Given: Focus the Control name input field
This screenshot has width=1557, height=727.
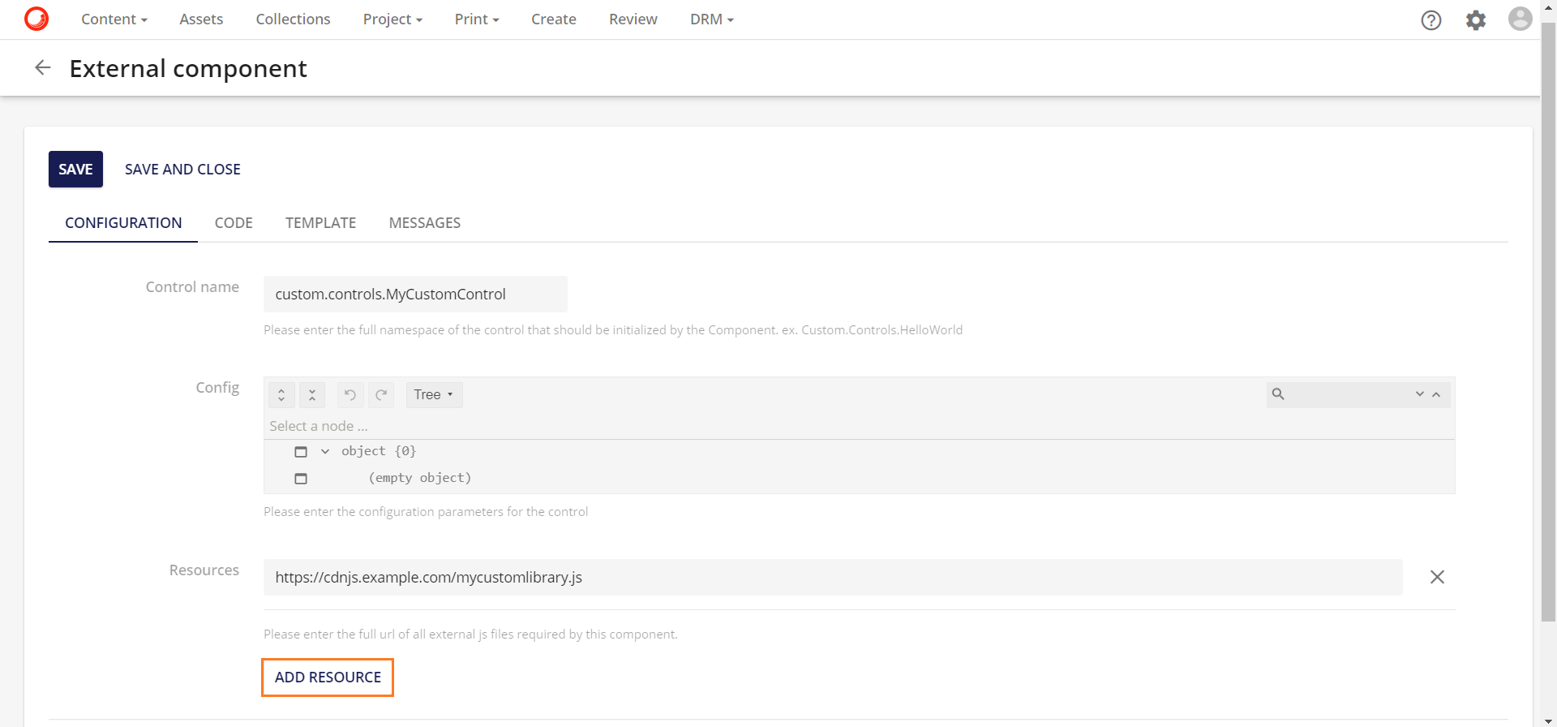Looking at the screenshot, I should click(x=415, y=295).
